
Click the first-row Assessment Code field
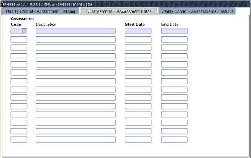pos(17,31)
